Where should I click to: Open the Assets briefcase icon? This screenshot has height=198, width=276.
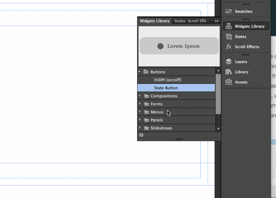(x=229, y=82)
